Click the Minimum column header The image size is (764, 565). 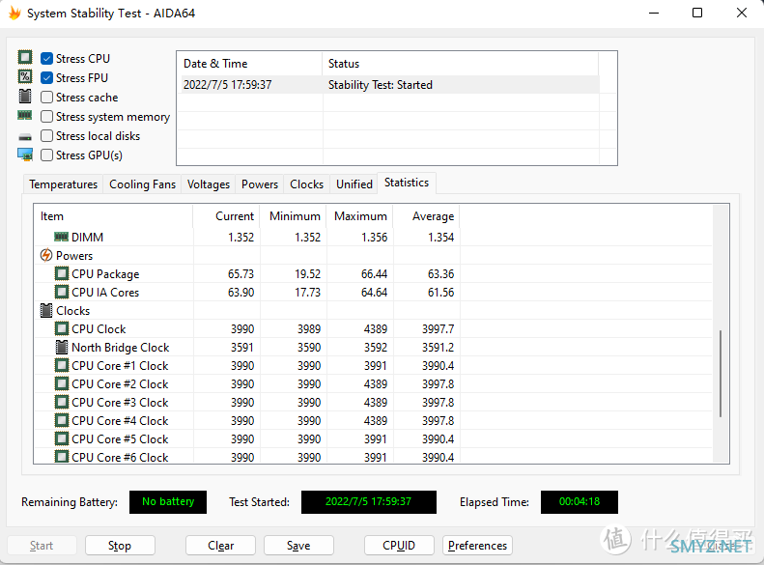pos(293,215)
